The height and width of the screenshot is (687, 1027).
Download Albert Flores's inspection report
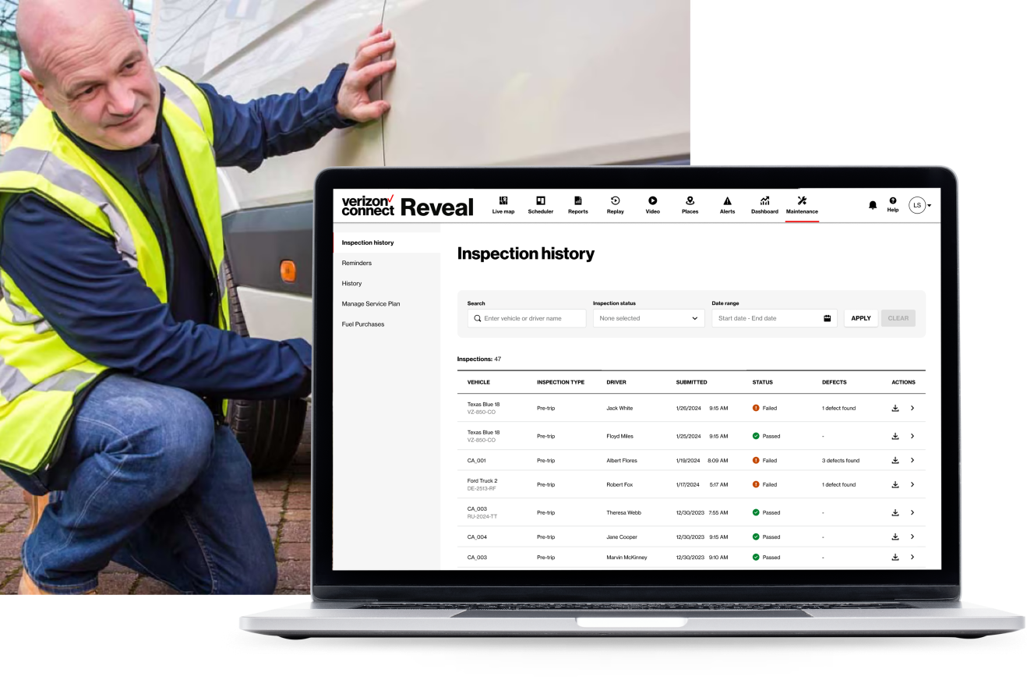click(895, 460)
